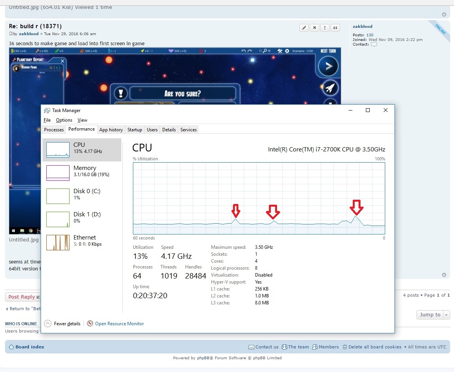Click the Board index link
This screenshot has height=372, width=454.
[30, 347]
